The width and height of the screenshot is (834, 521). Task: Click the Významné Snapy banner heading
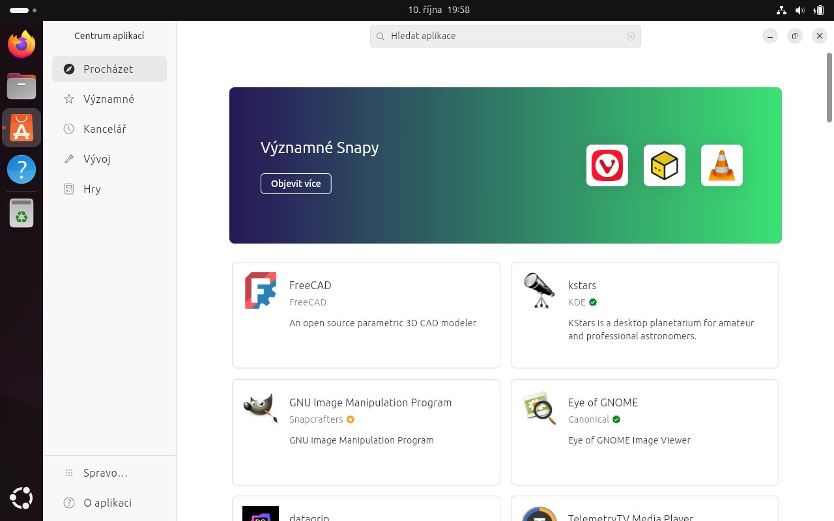pyautogui.click(x=319, y=148)
